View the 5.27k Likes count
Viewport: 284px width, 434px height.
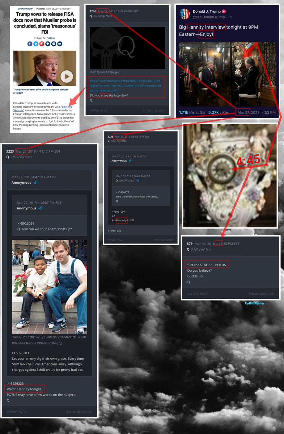click(218, 112)
